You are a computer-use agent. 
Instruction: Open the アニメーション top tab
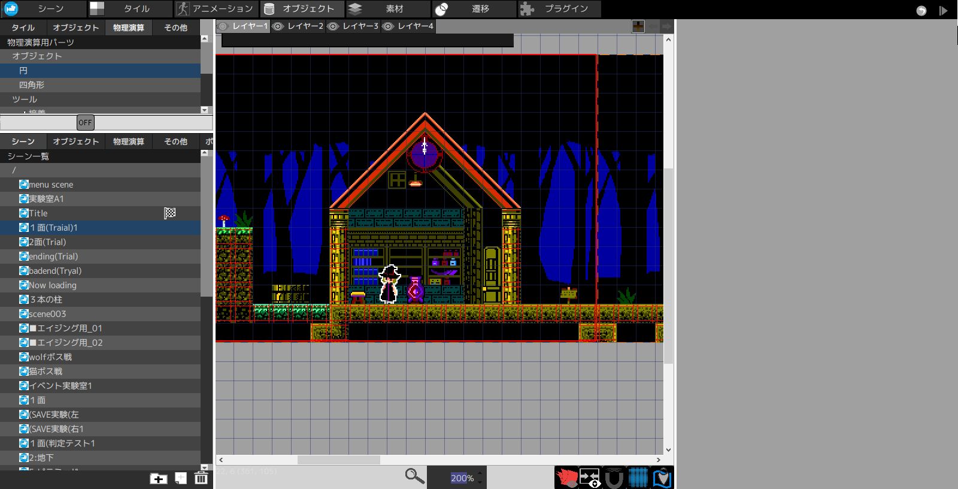click(x=217, y=9)
